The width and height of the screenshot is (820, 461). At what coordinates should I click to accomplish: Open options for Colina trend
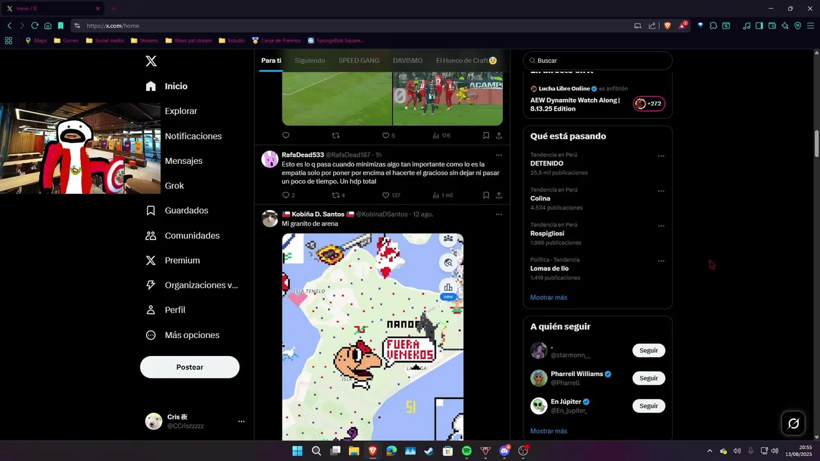[661, 191]
